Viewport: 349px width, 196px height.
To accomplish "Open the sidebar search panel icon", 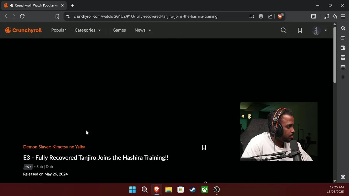I will pyautogui.click(x=314, y=16).
